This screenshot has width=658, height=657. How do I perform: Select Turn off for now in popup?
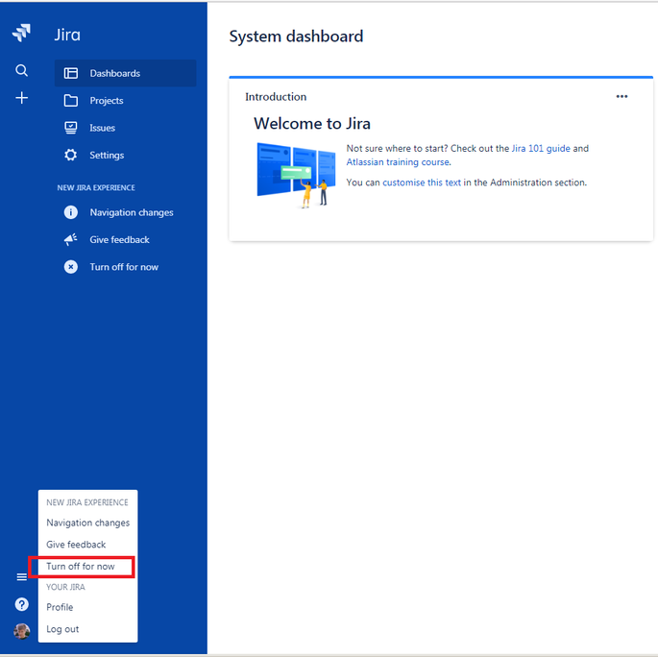click(x=87, y=567)
